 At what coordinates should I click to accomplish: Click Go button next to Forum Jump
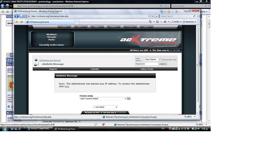pos(129,99)
